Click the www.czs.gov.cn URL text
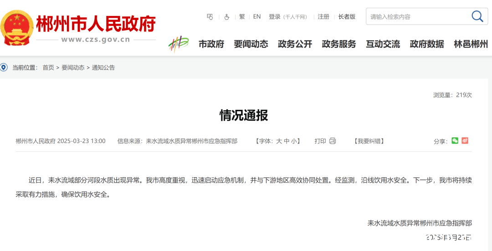The height and width of the screenshot is (251, 492). [x=96, y=40]
